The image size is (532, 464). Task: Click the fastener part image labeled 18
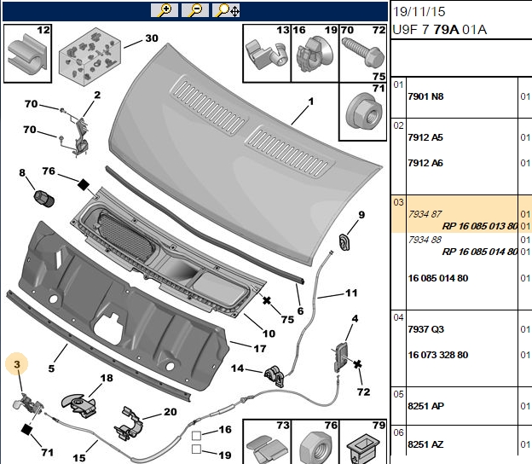tap(79, 405)
